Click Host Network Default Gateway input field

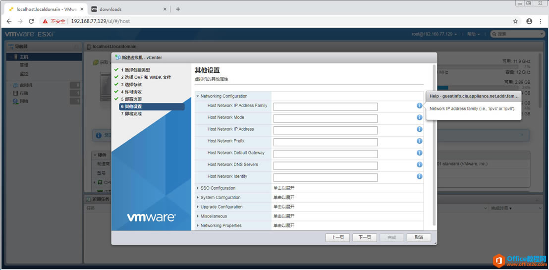point(325,154)
